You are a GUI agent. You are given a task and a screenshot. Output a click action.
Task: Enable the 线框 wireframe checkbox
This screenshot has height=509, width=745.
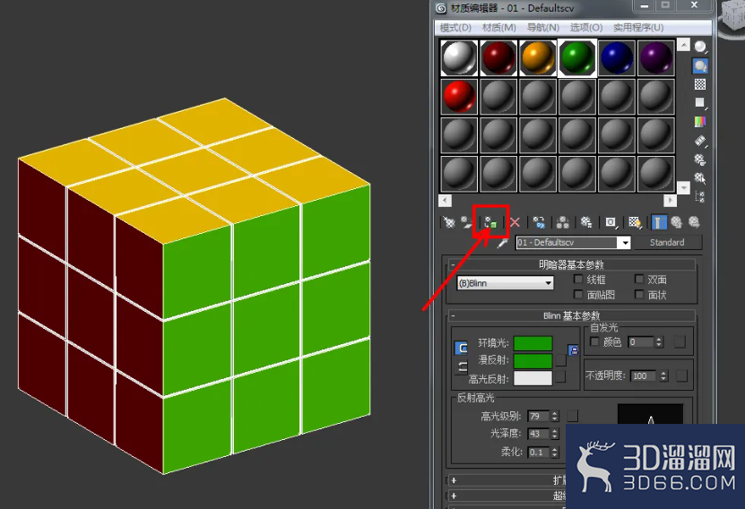[x=578, y=280]
